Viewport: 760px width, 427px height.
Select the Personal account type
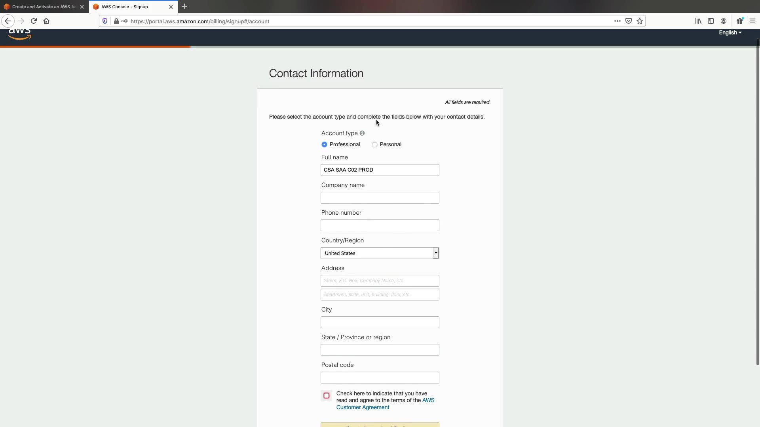click(x=374, y=145)
